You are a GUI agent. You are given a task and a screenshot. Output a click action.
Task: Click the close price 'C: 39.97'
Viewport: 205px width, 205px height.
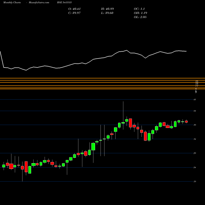click(x=75, y=13)
